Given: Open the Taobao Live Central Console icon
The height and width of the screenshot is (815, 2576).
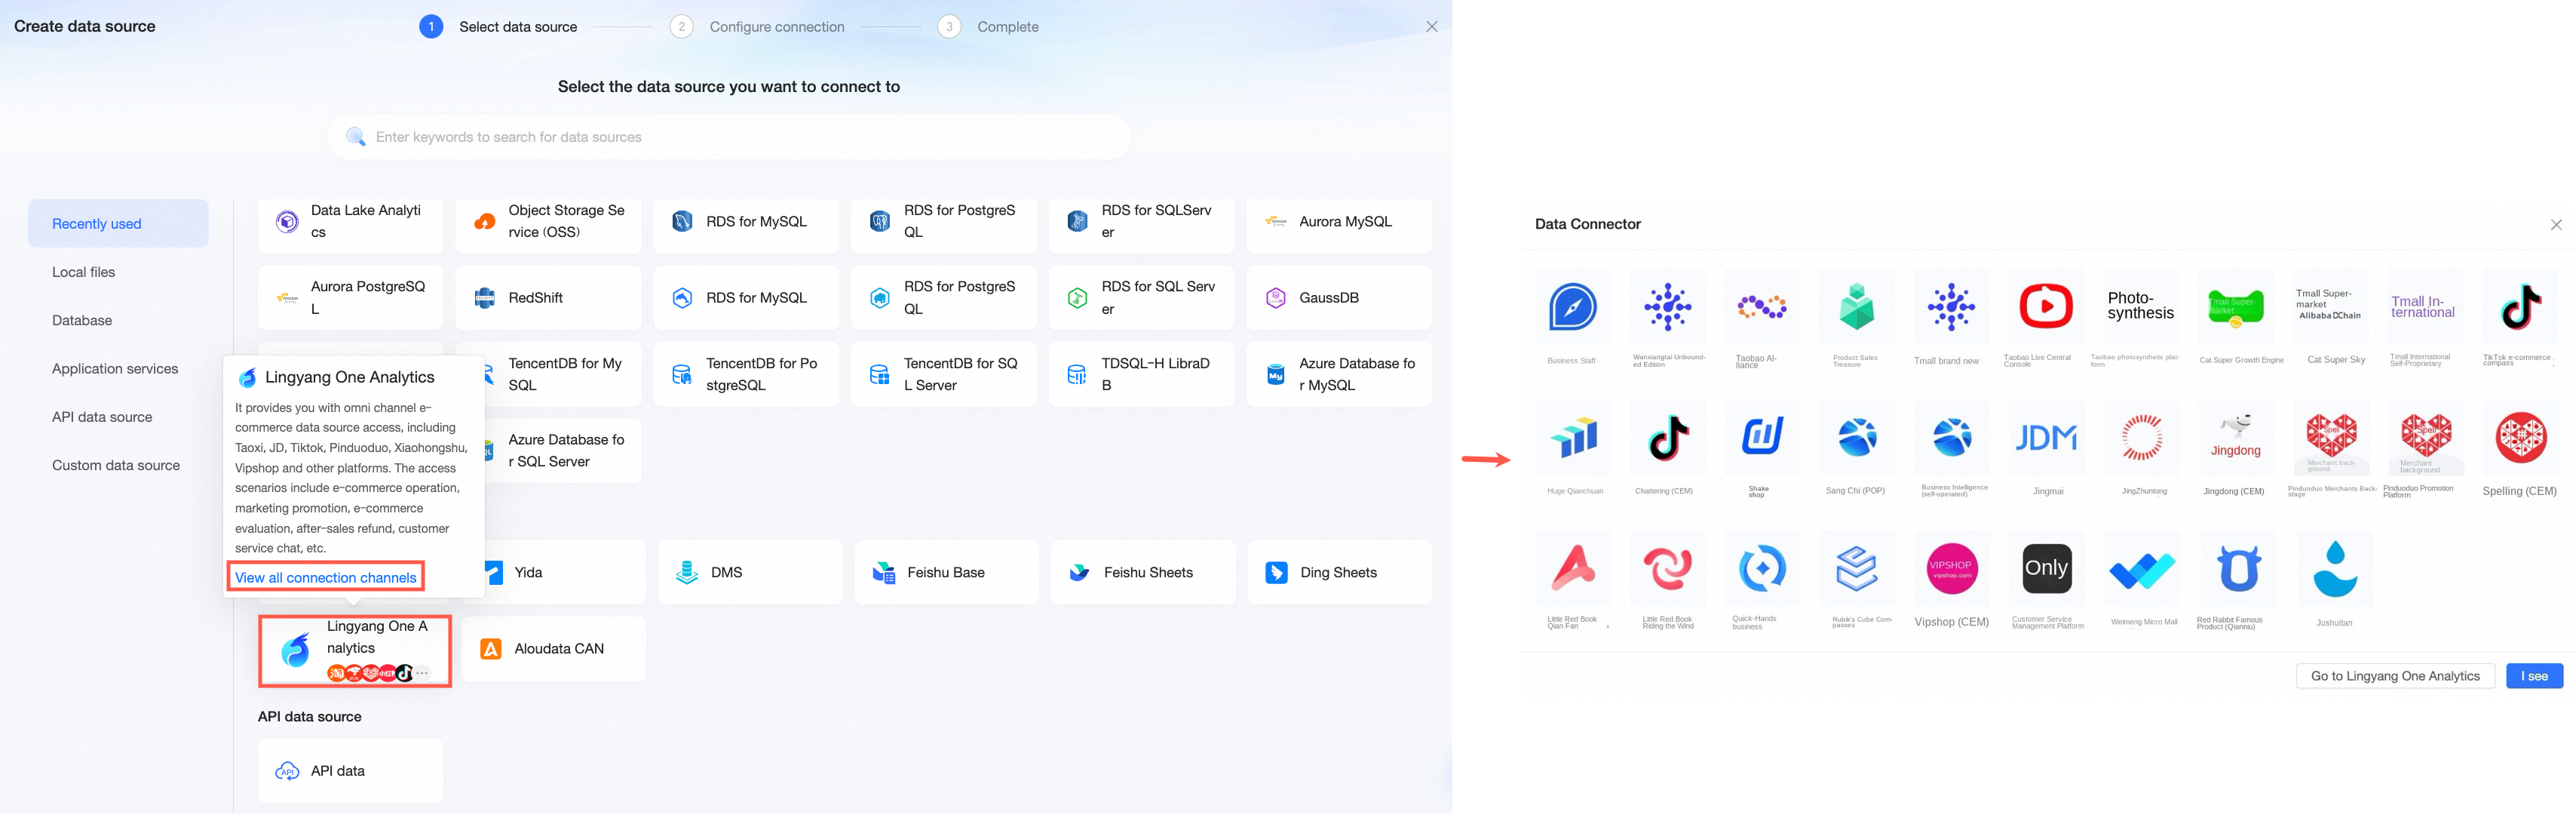Looking at the screenshot, I should (x=2046, y=306).
